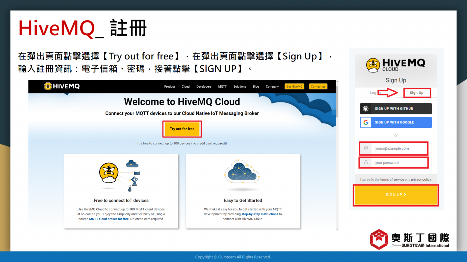This screenshot has width=467, height=262.
Task: Click the Oursteam International logo icon
Action: pyautogui.click(x=379, y=239)
